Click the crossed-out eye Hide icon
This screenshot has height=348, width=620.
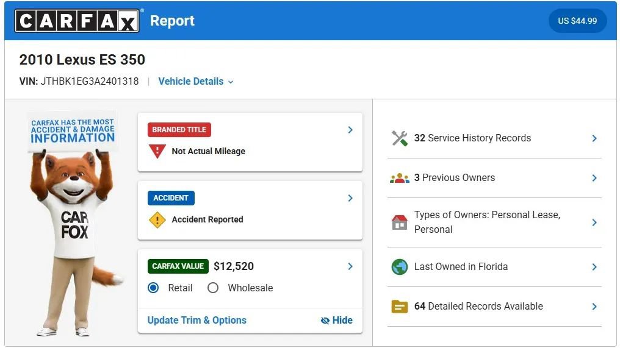coord(325,321)
